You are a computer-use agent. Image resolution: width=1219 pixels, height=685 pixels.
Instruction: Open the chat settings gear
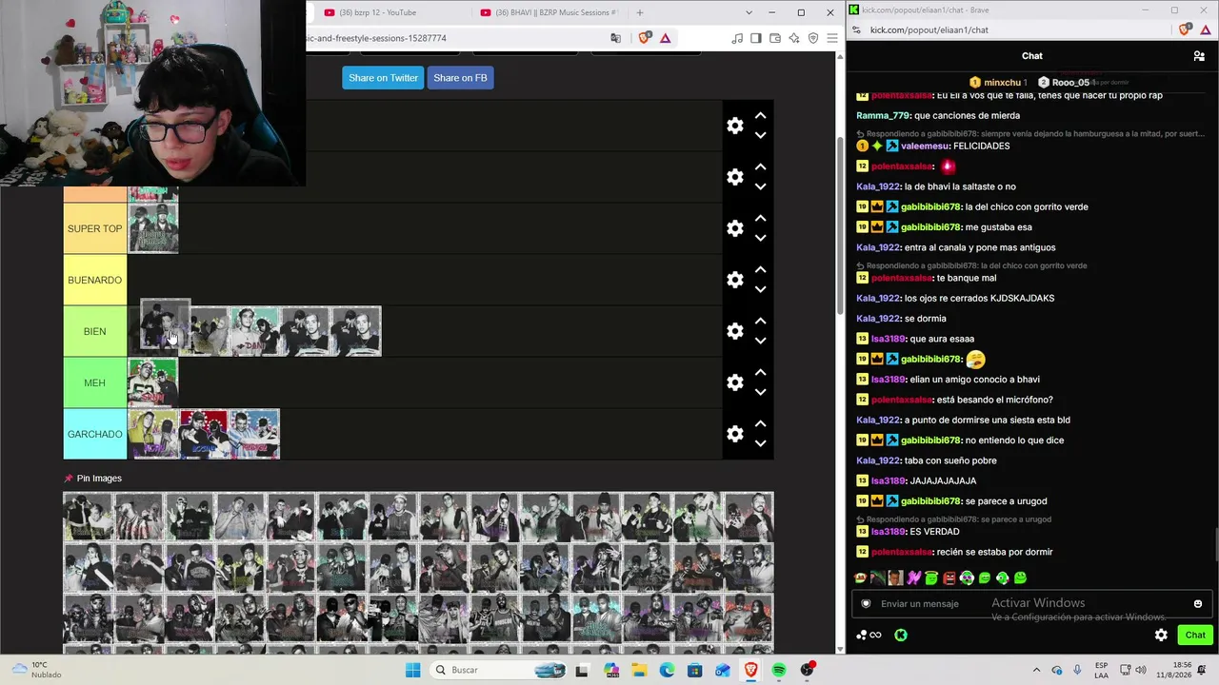(1161, 635)
